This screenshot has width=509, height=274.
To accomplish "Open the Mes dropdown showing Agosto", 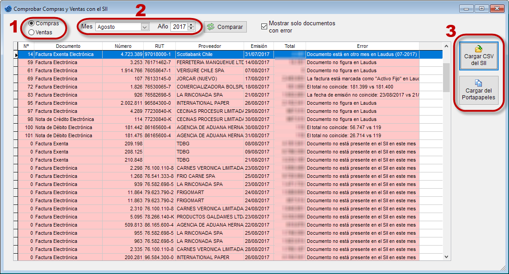I will click(145, 27).
